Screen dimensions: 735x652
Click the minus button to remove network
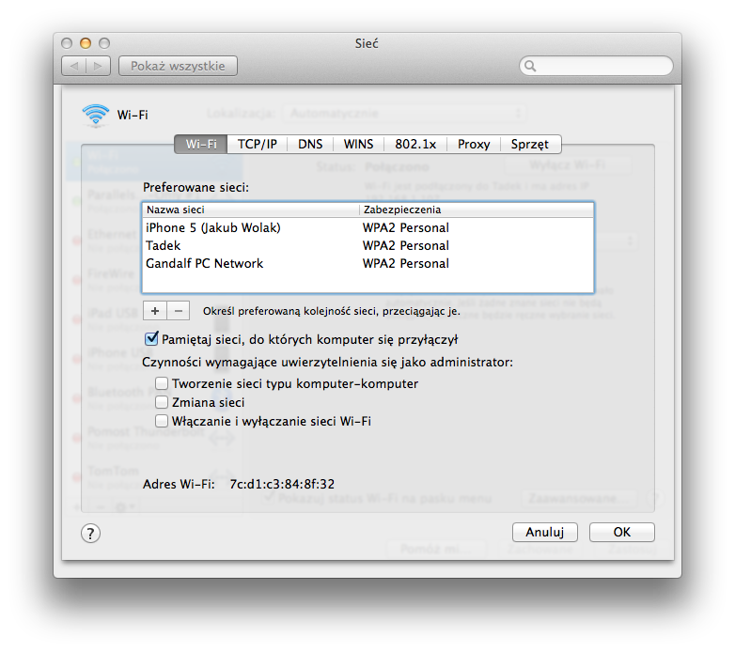coord(178,310)
